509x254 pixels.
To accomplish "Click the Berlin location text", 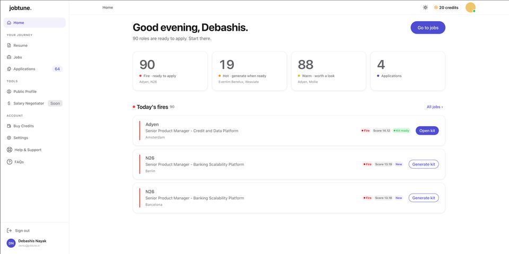I will coord(150,171).
